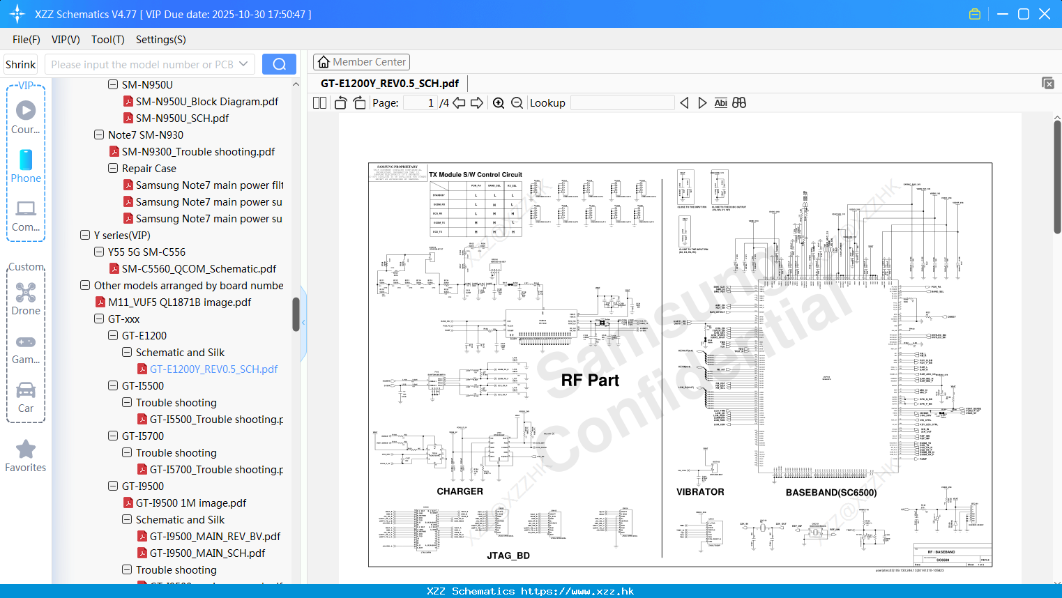Open GT-E1200Y_REV0.5_SCH.pdf in tree
Image resolution: width=1062 pixels, height=598 pixels.
[x=213, y=369]
